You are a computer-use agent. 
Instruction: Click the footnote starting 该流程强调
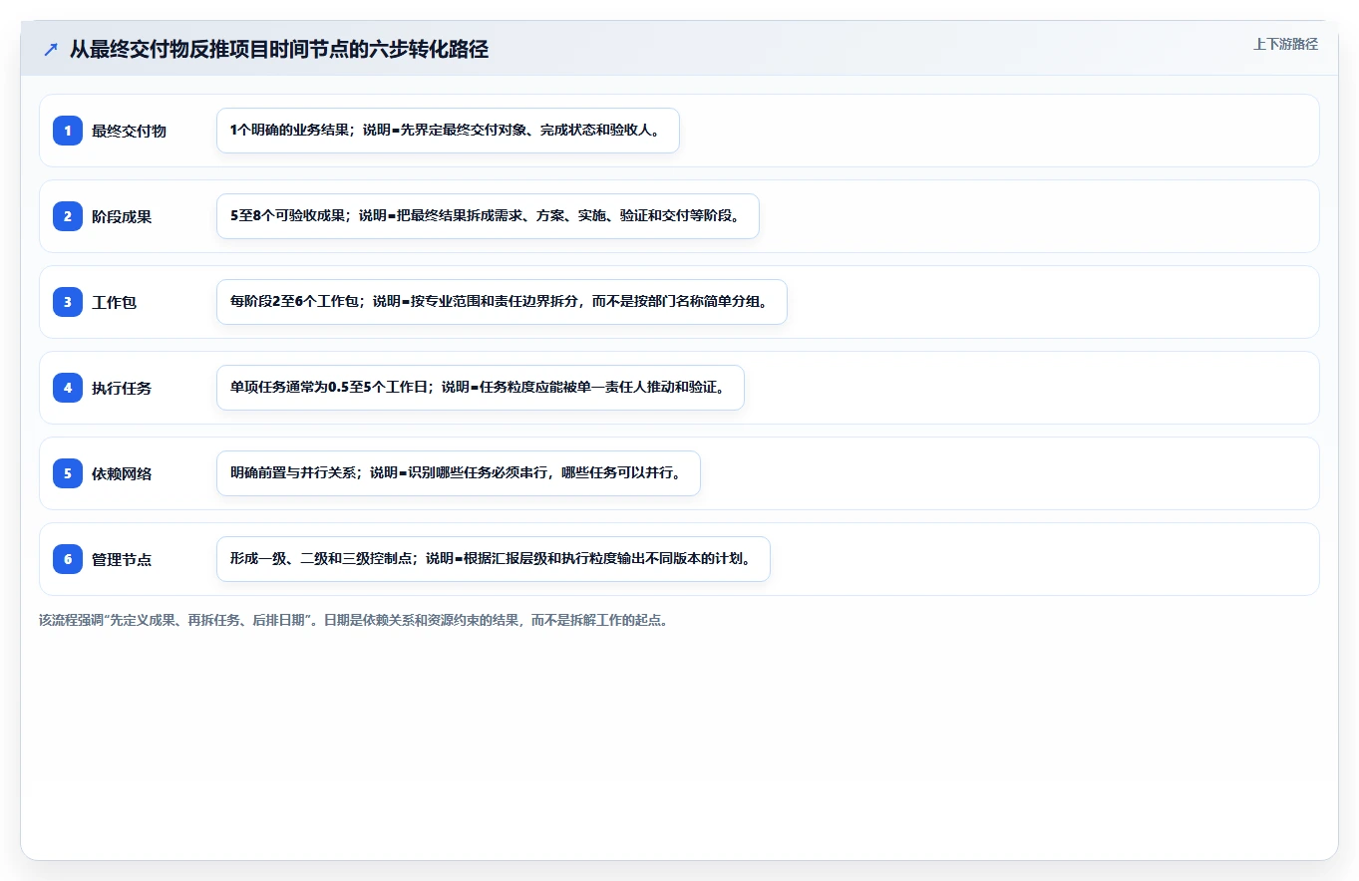pyautogui.click(x=353, y=620)
